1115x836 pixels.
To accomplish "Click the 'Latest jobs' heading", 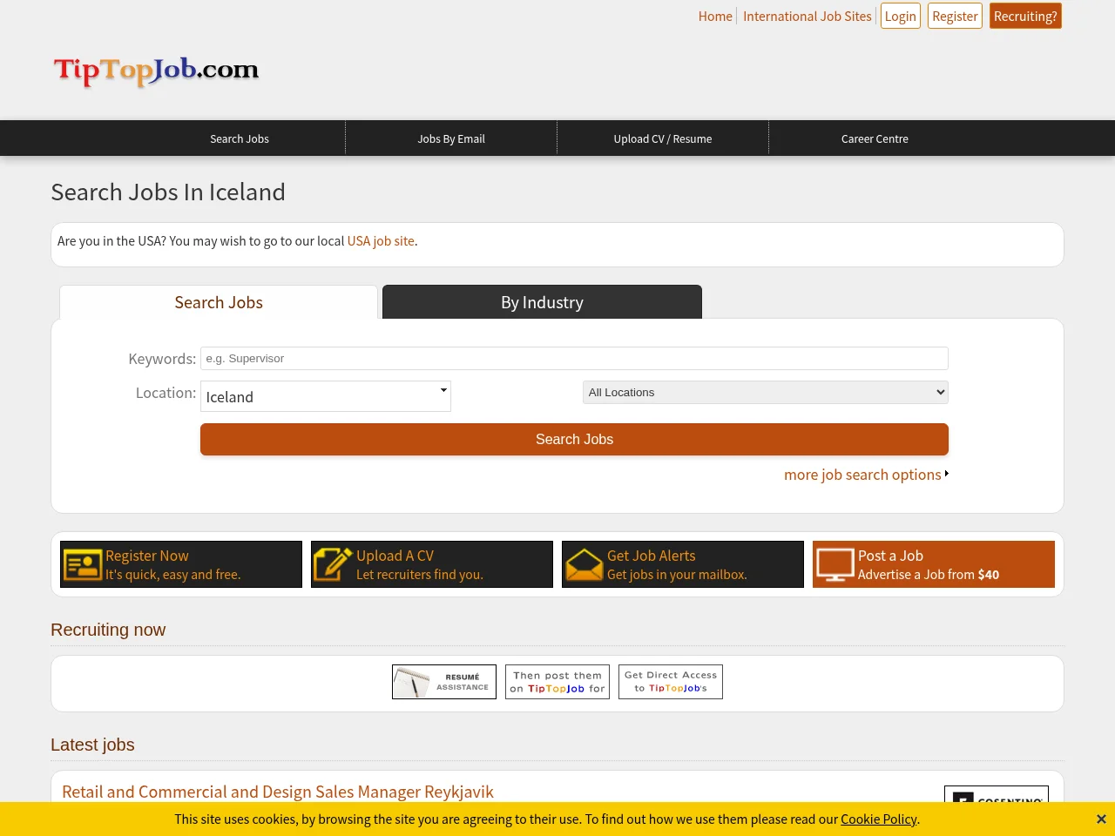I will (x=92, y=745).
